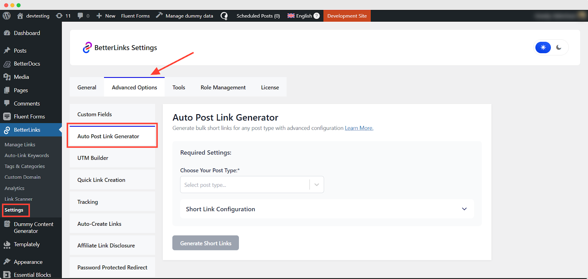Open Auto-Link Keywords submenu item

pyautogui.click(x=27, y=156)
